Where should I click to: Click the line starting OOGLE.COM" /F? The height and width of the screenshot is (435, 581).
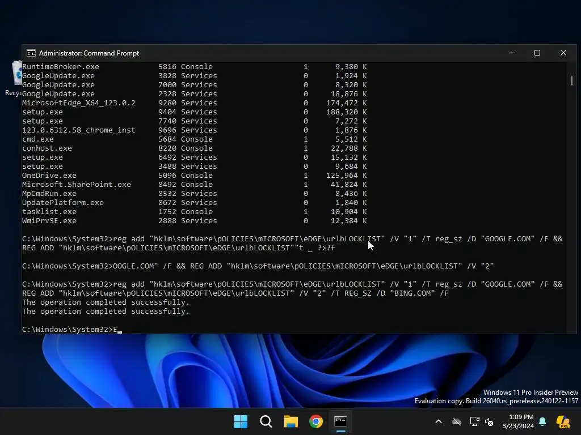[258, 266]
